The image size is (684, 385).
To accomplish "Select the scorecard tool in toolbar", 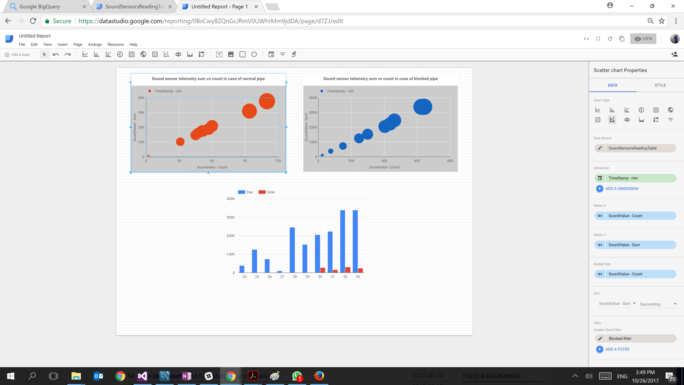I will 155,54.
